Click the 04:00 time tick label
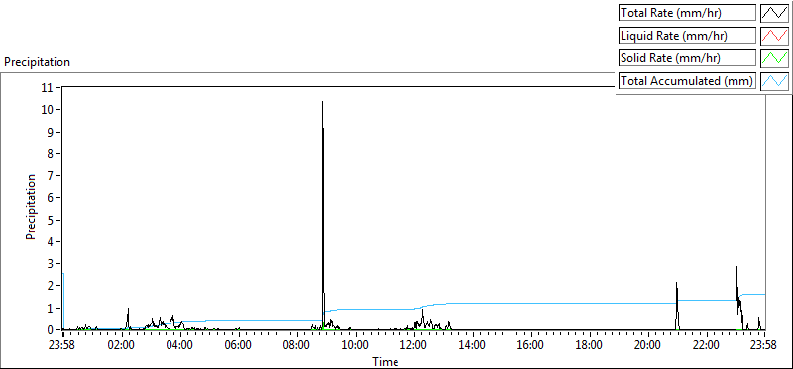 pyautogui.click(x=180, y=346)
